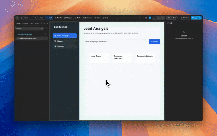The height and width of the screenshot is (136, 217).
Task: Select the Popups tab
Action: coord(25,23)
